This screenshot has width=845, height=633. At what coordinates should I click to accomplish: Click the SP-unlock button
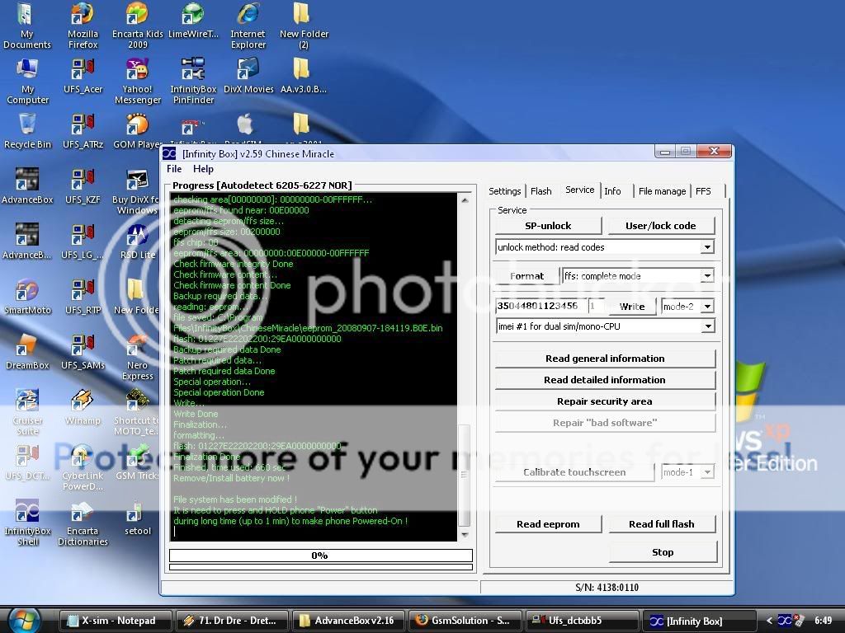[x=548, y=226]
